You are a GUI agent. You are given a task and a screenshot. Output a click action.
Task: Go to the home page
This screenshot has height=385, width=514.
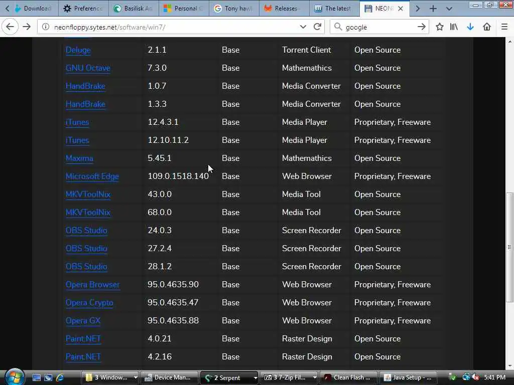[487, 27]
